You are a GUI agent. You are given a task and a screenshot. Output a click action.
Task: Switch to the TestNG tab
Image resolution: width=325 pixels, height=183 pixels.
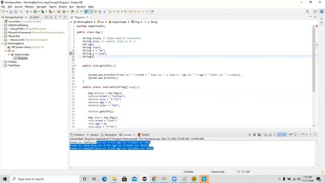(143, 135)
